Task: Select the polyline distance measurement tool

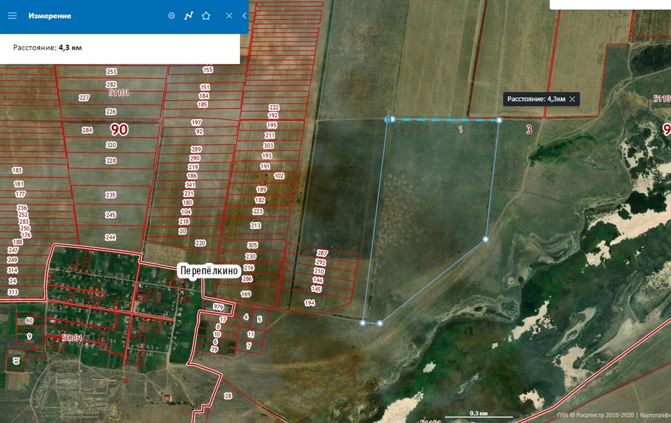Action: 189,16
